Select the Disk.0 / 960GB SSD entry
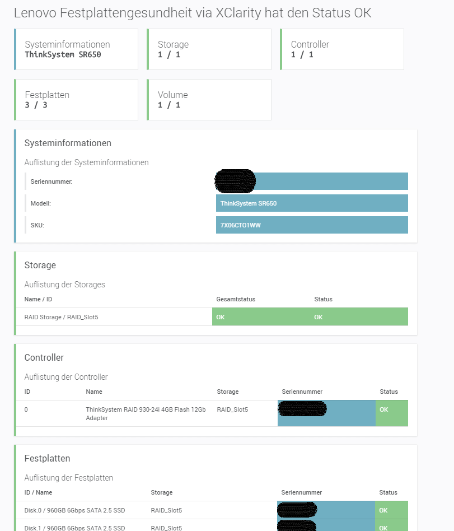This screenshot has width=454, height=531. click(x=74, y=510)
